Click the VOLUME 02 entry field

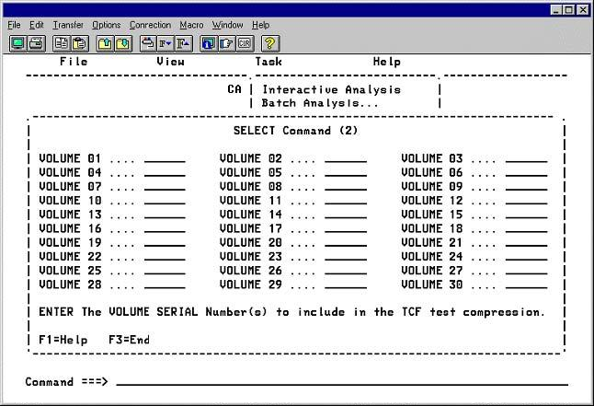[346, 158]
